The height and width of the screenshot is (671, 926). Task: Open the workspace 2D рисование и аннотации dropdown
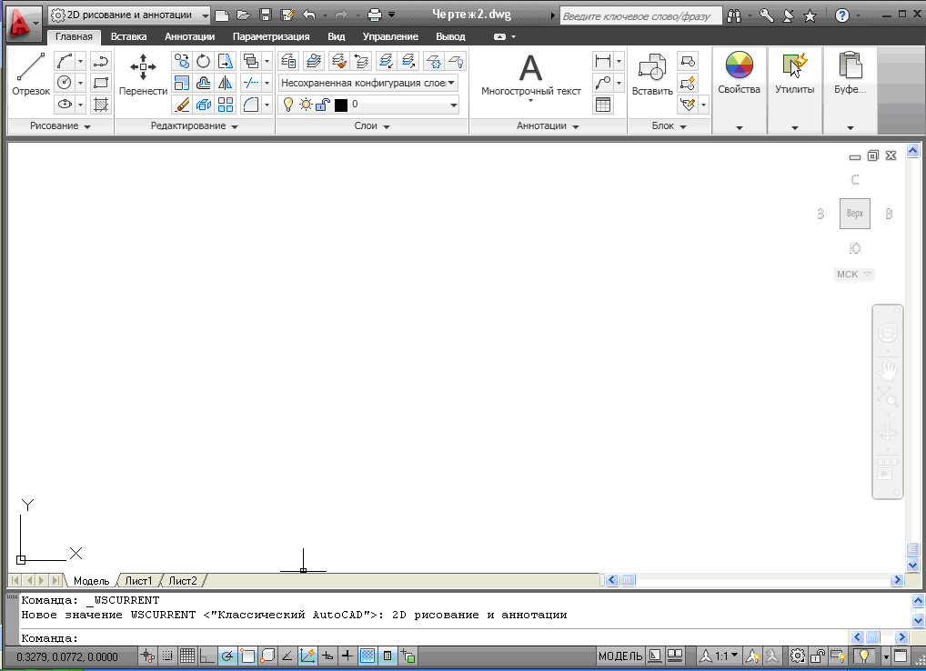[x=129, y=15]
